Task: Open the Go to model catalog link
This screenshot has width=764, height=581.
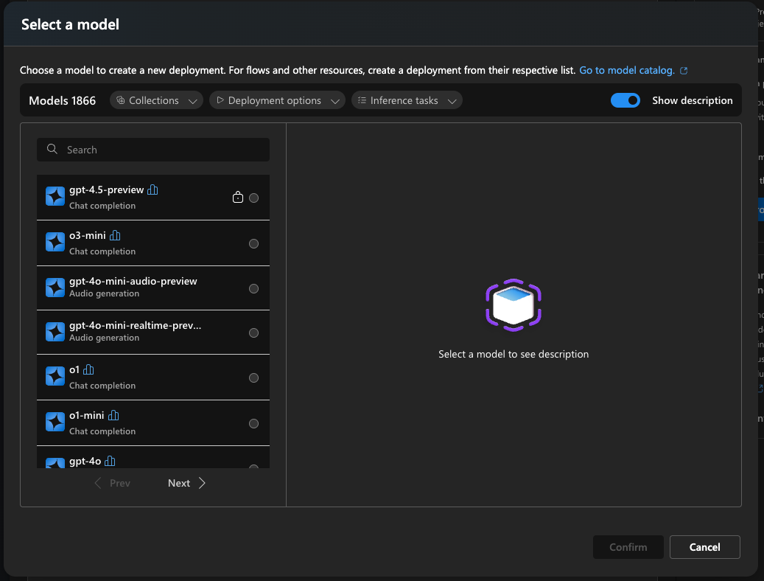Action: point(626,70)
